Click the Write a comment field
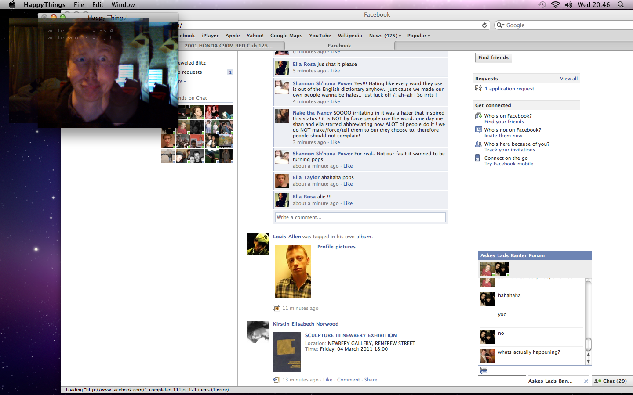The width and height of the screenshot is (633, 395). point(360,217)
